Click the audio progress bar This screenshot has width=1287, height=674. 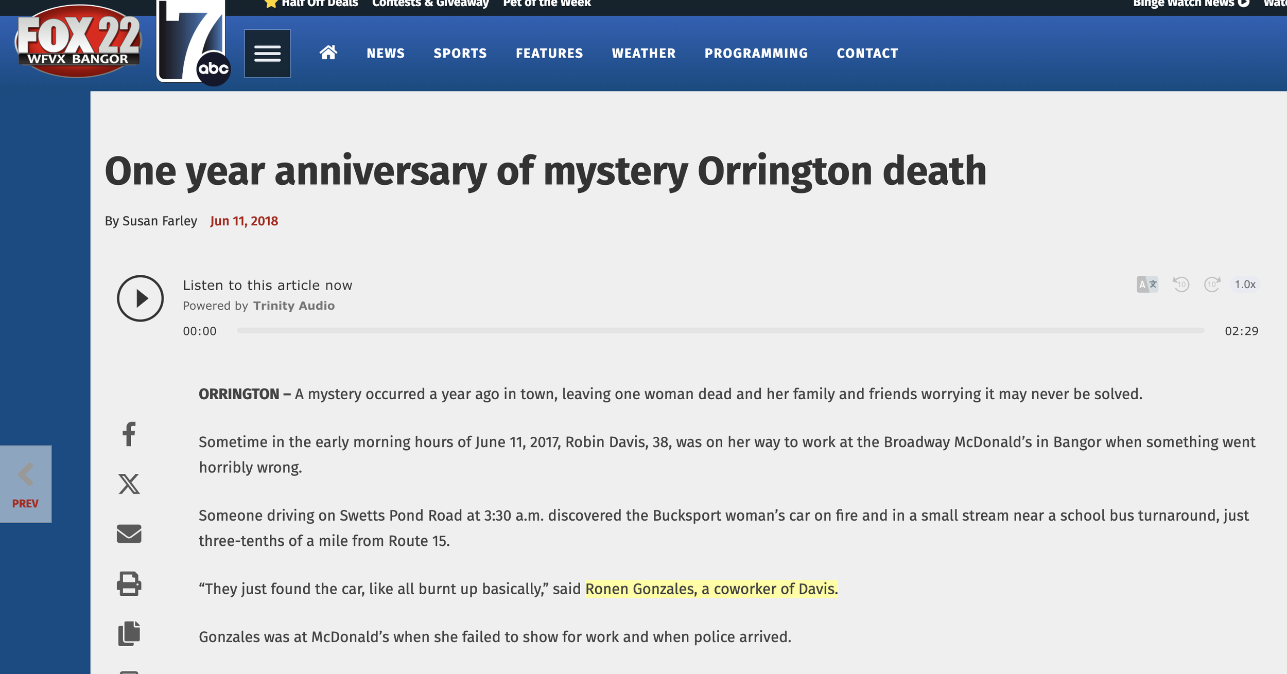point(720,331)
